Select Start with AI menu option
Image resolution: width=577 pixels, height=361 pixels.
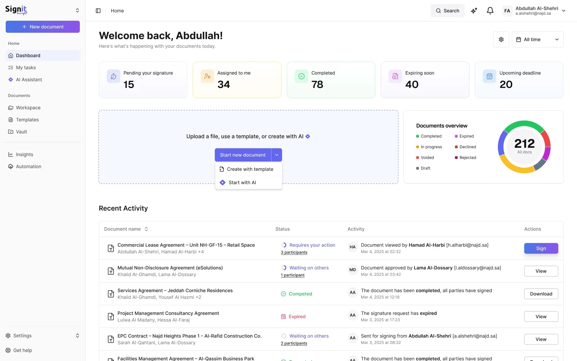pos(243,182)
